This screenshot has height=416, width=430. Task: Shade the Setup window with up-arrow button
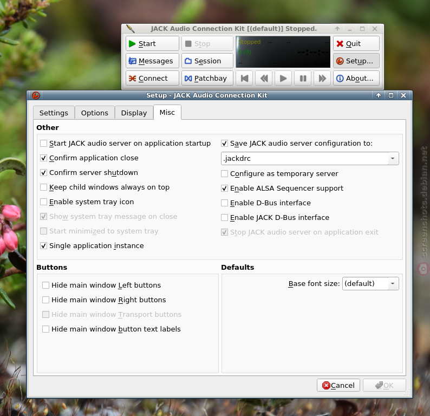point(379,95)
